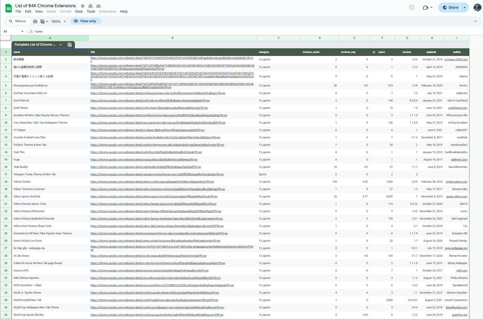This screenshot has height=319, width=483.
Task: Check the cloud document status icon
Action: [99, 6]
